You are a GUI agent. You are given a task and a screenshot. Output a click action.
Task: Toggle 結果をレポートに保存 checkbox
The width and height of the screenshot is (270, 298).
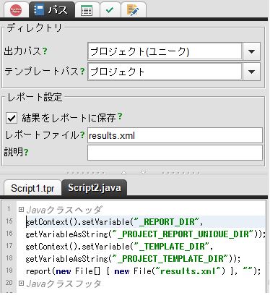coord(12,118)
